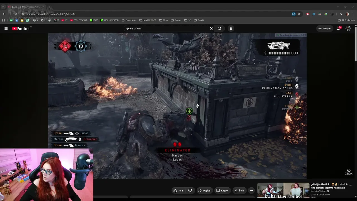Image resolution: width=357 pixels, height=201 pixels.
Task: Open the blue document bookmark icon
Action: coord(16,20)
